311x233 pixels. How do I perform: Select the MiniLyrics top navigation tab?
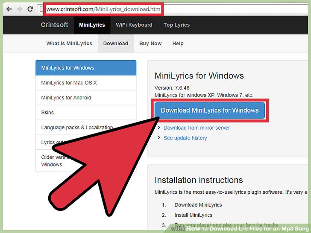(x=92, y=25)
